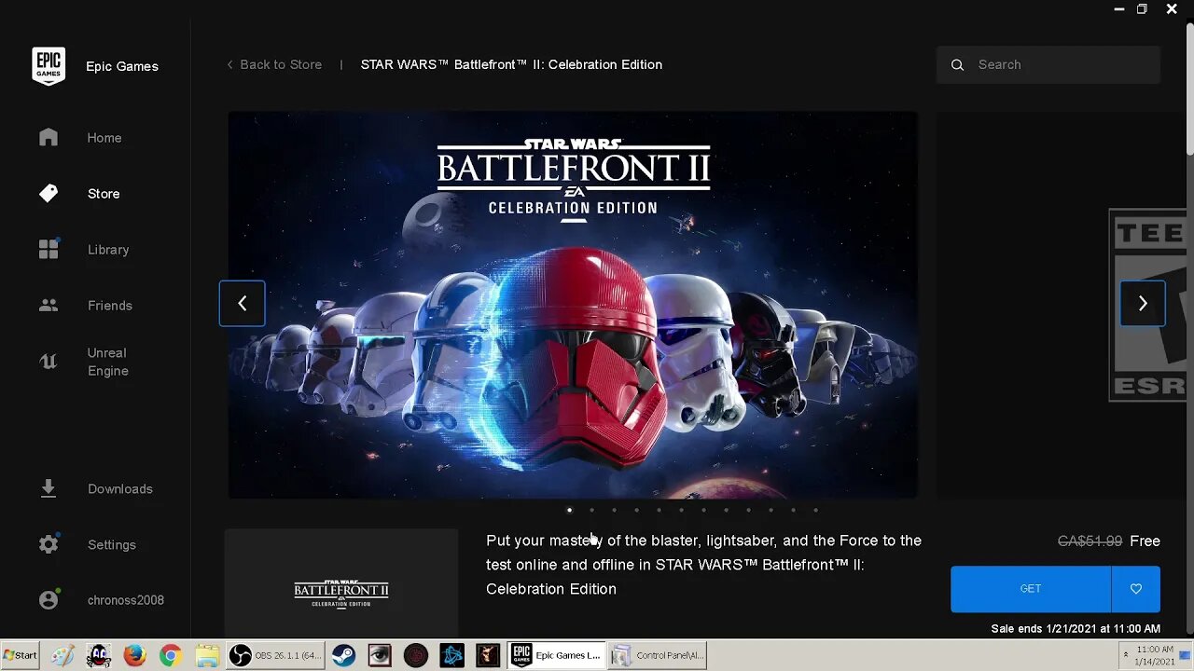1194x671 pixels.
Task: Open Settings from the sidebar label
Action: click(112, 544)
